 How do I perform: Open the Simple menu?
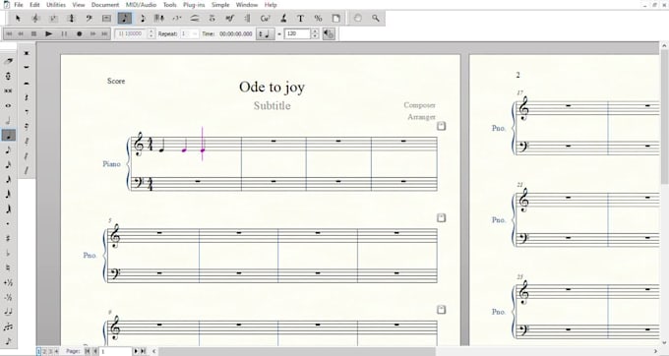[x=220, y=5]
